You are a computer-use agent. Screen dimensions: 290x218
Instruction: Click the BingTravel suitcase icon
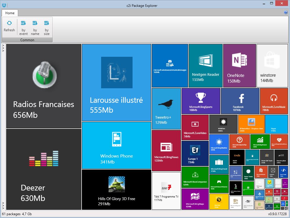pyautogui.click(x=219, y=162)
